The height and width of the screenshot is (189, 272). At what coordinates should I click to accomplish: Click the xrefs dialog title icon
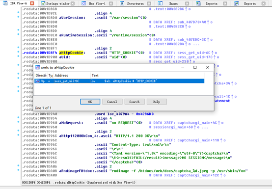coord(37,67)
